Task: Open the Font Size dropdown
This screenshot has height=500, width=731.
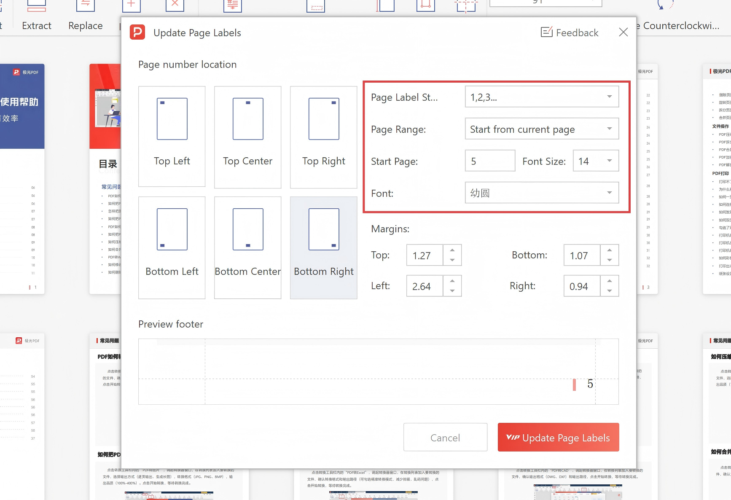Action: click(596, 161)
